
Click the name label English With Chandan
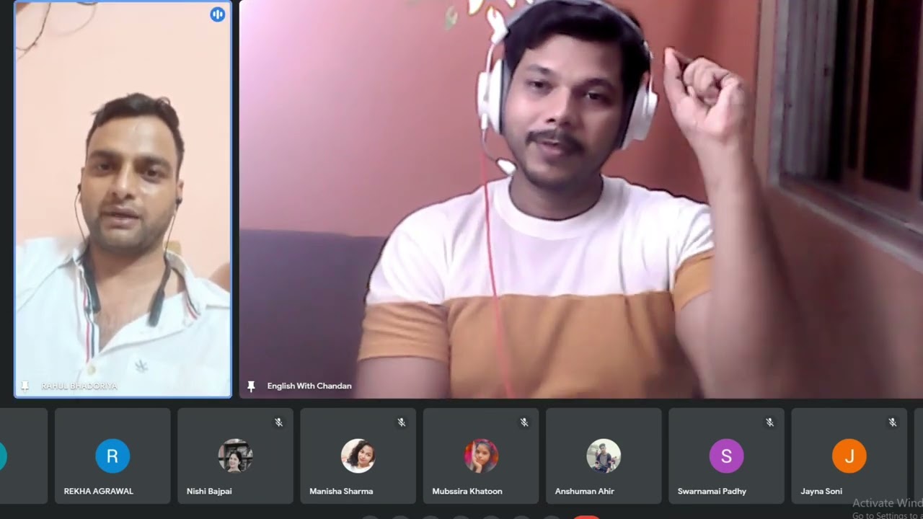tap(309, 386)
